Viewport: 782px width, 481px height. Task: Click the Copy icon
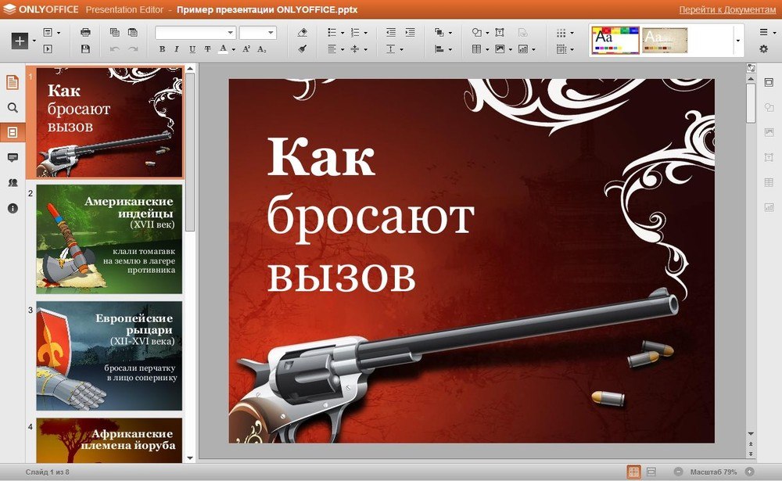click(x=114, y=32)
